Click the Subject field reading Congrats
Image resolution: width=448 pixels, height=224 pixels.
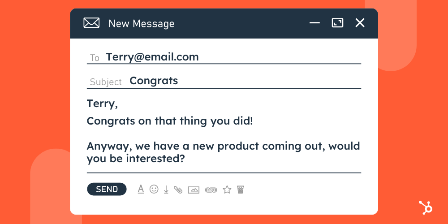(x=154, y=81)
